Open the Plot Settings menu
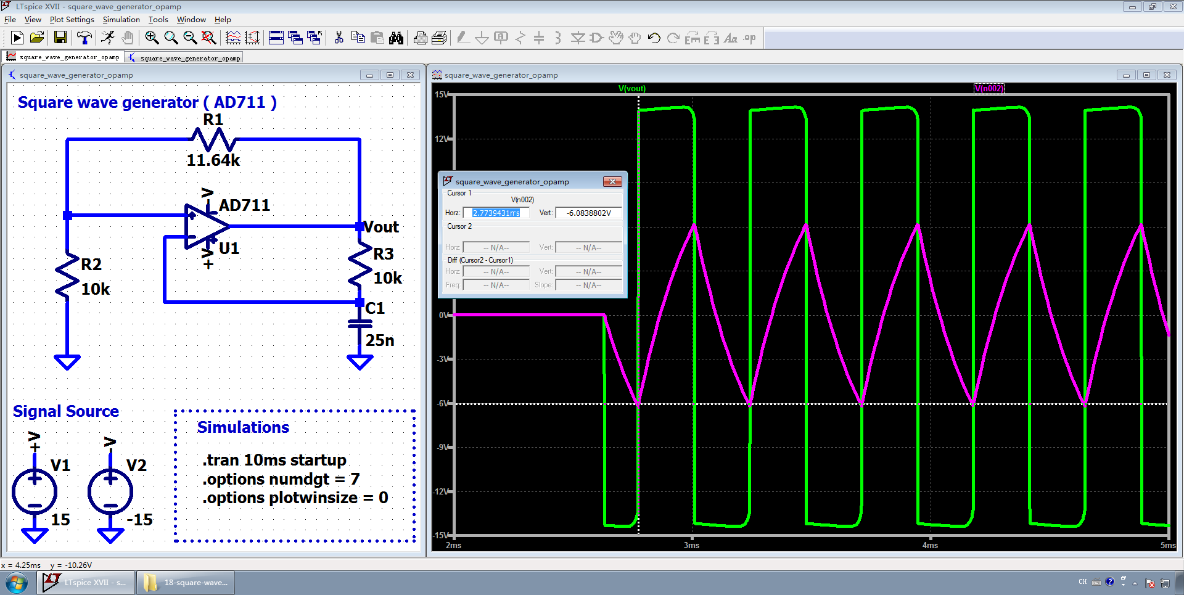This screenshot has width=1184, height=595. (72, 20)
